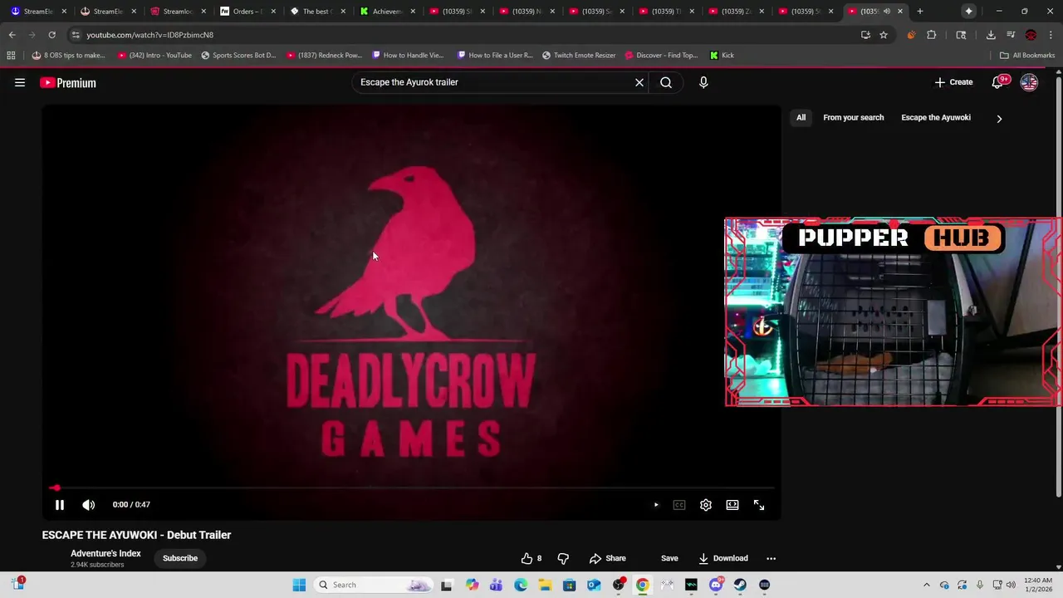Open the YouTube guide hamburger menu
1063x598 pixels.
tap(20, 82)
